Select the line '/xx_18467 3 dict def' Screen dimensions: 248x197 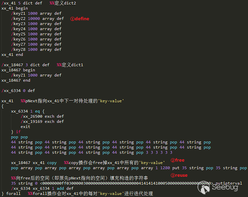[x=25, y=65]
